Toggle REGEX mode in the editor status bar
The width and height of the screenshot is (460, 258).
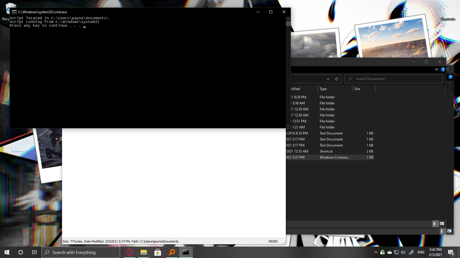point(273,241)
